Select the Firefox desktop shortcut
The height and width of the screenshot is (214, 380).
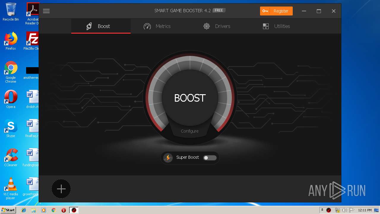[11, 41]
